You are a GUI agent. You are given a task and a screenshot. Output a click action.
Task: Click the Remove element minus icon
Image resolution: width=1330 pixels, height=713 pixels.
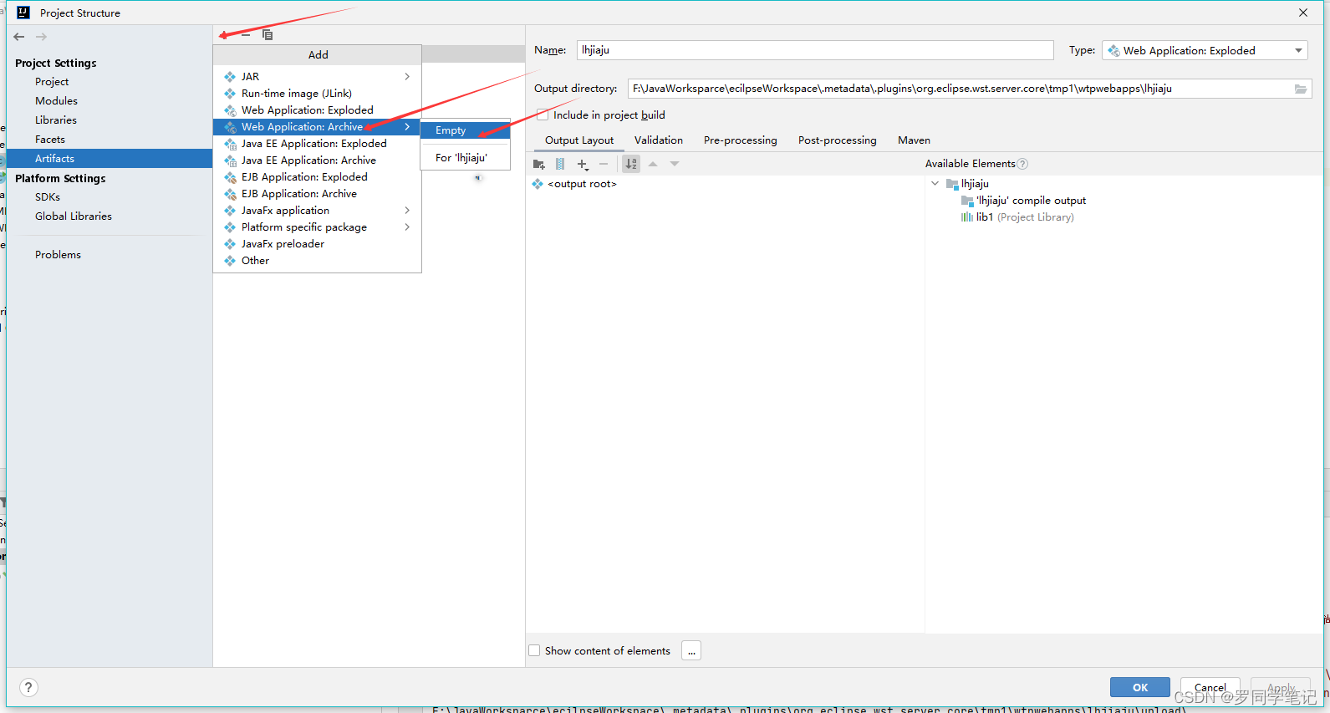604,164
